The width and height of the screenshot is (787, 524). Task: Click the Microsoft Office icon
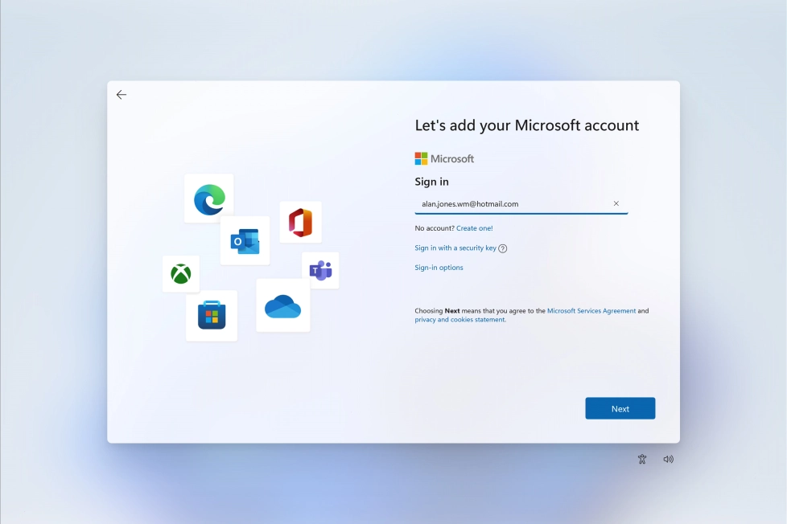299,222
